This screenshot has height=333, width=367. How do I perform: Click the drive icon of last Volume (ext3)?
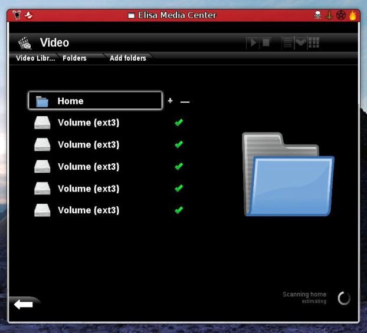point(42,210)
